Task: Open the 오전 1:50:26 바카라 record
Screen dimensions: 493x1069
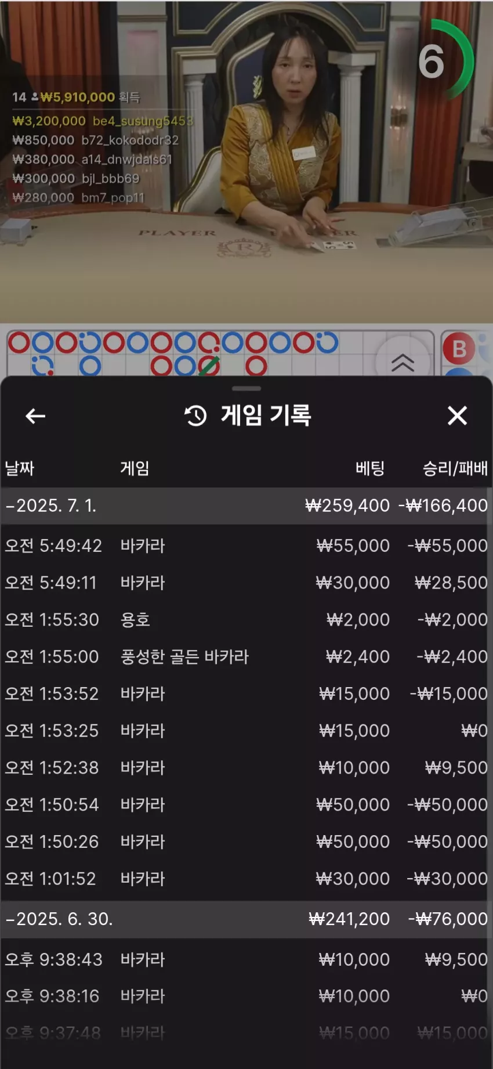Action: tap(246, 842)
